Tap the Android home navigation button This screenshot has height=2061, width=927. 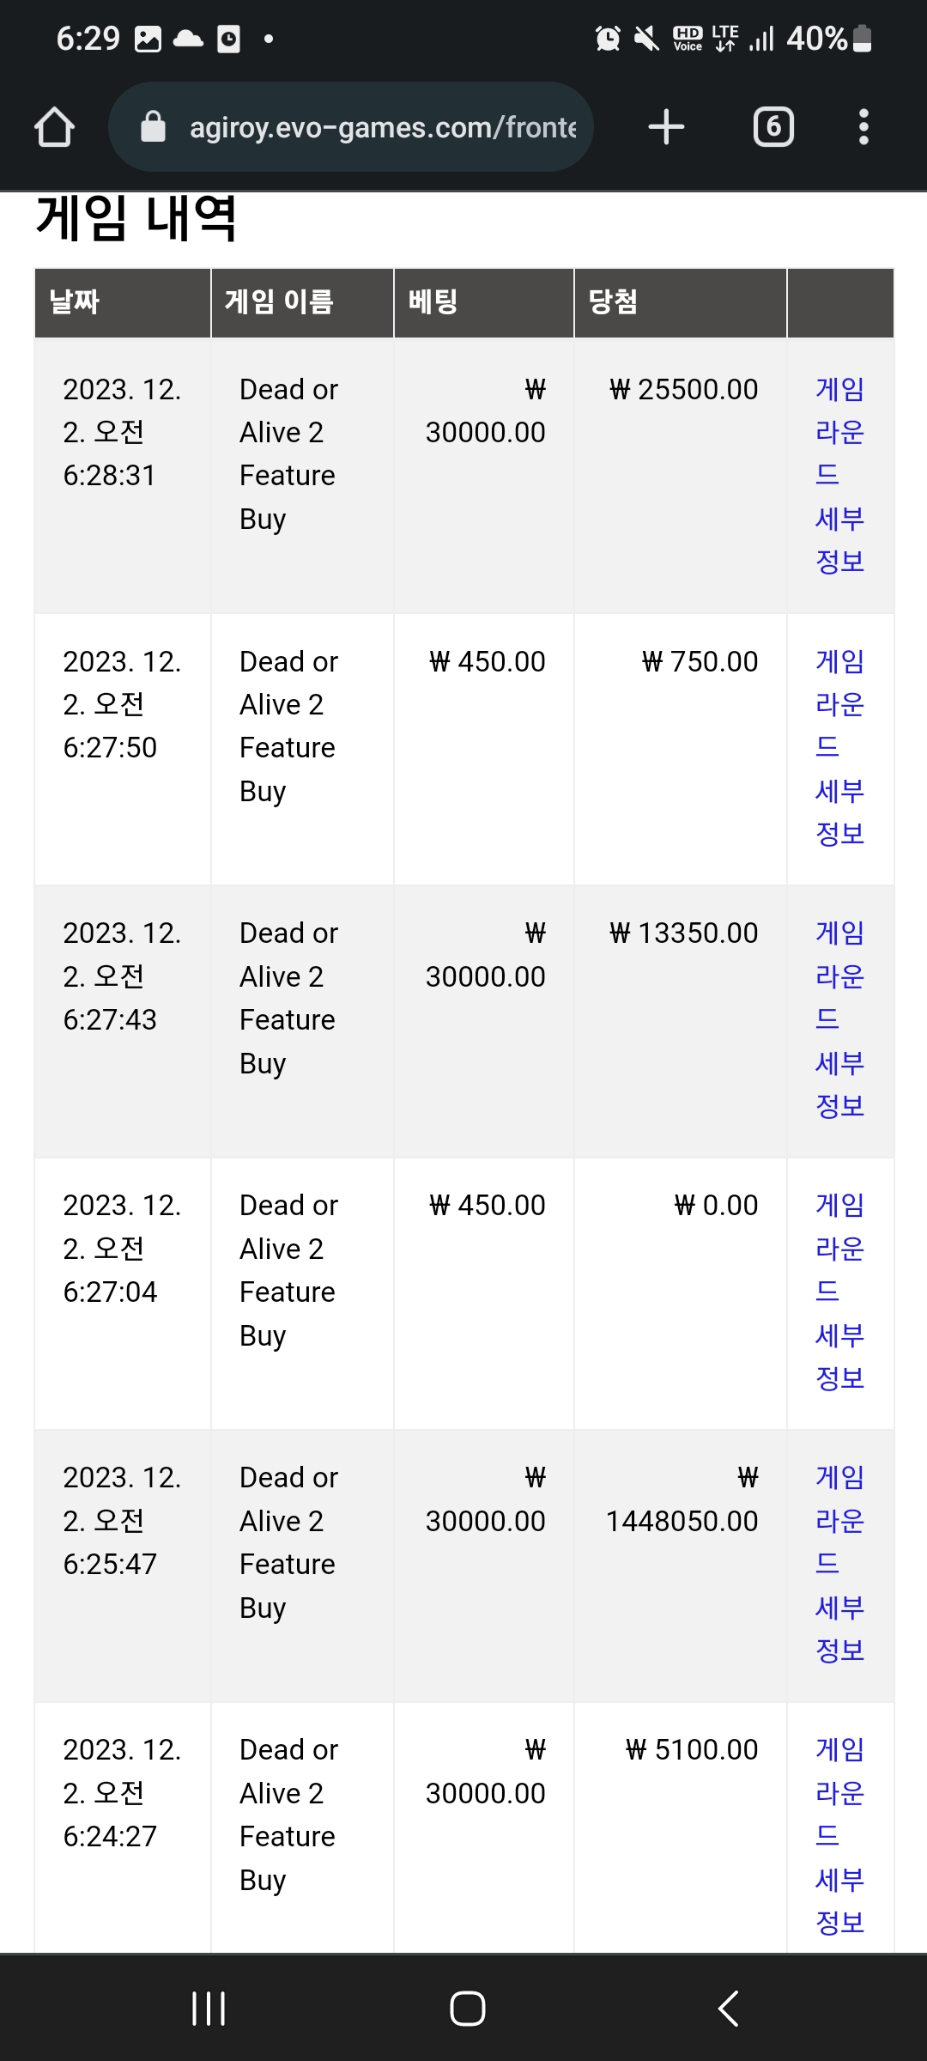click(468, 2009)
